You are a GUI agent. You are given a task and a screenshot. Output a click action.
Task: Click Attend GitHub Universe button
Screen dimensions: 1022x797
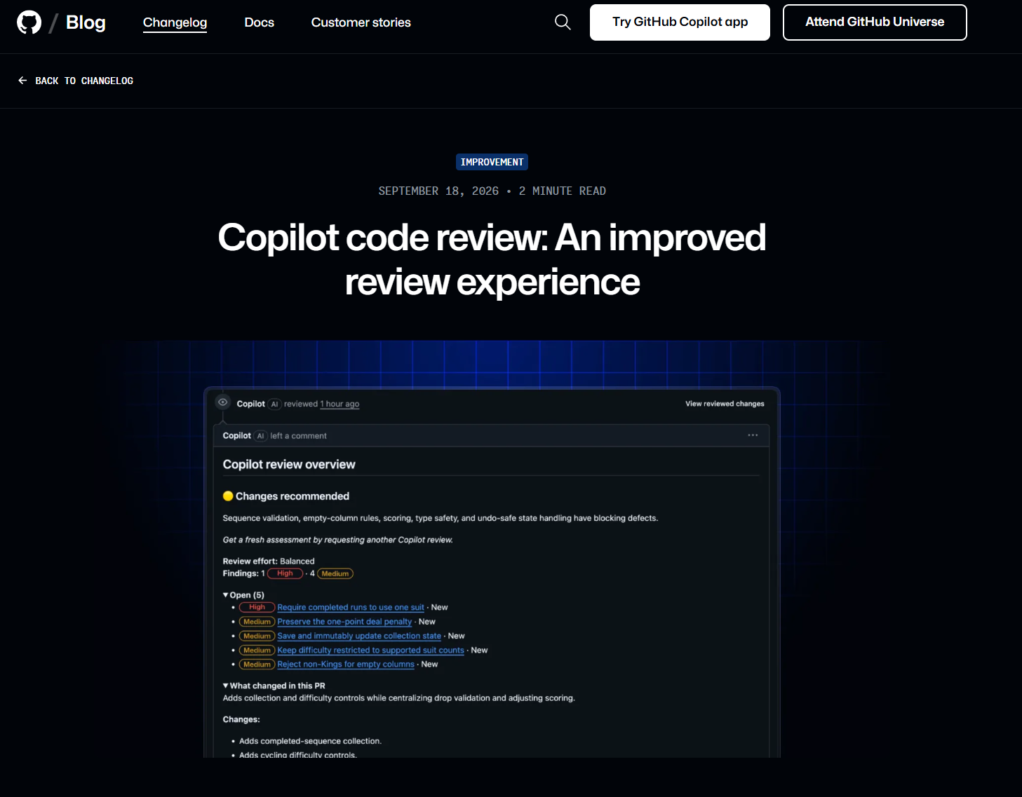pos(875,22)
